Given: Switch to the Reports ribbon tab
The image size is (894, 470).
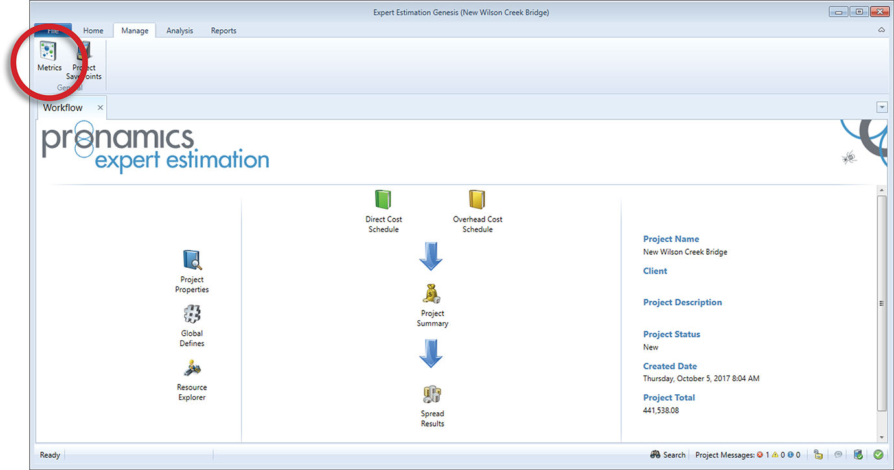Looking at the screenshot, I should click(223, 30).
